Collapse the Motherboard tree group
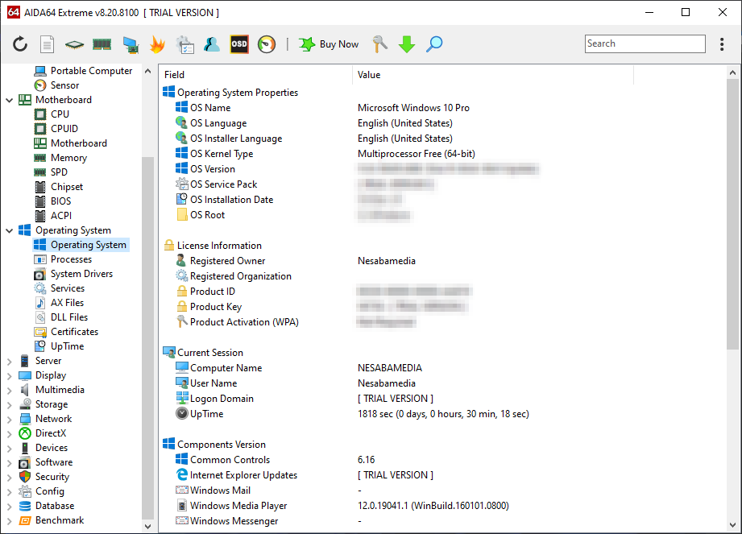This screenshot has width=742, height=534. coord(10,100)
